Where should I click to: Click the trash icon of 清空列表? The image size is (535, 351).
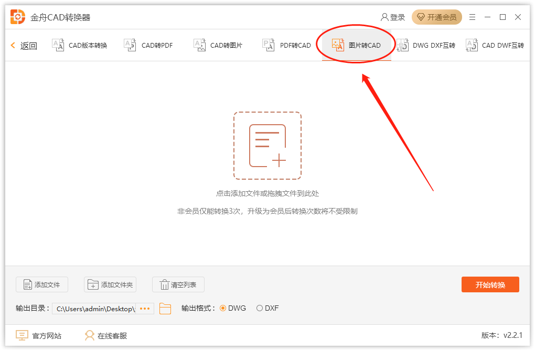click(x=165, y=284)
